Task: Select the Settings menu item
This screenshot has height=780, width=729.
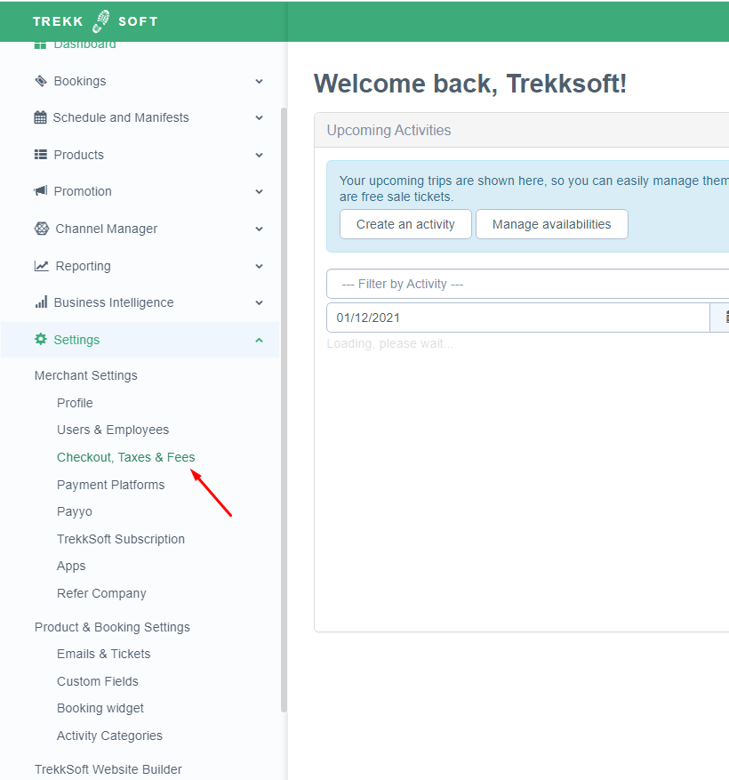Action: pyautogui.click(x=140, y=340)
